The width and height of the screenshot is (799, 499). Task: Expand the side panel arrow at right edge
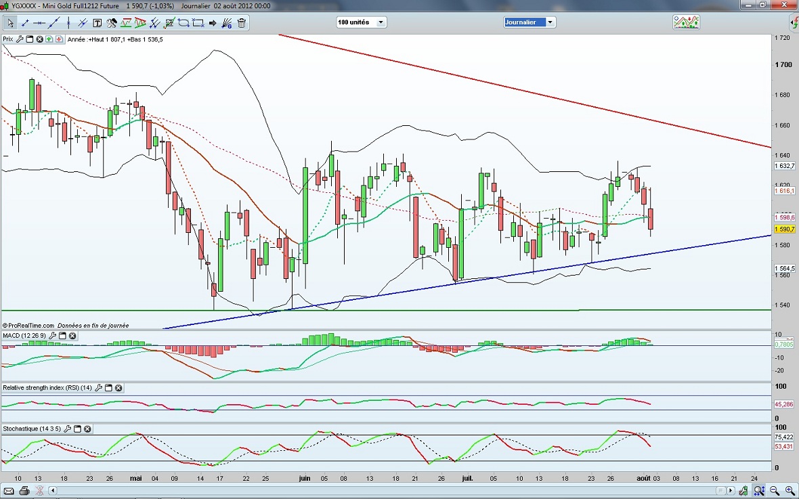point(794,22)
